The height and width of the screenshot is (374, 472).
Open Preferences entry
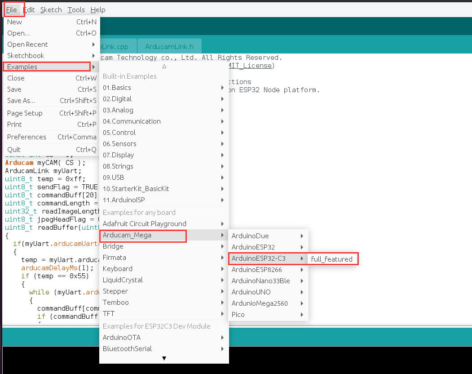(x=52, y=137)
